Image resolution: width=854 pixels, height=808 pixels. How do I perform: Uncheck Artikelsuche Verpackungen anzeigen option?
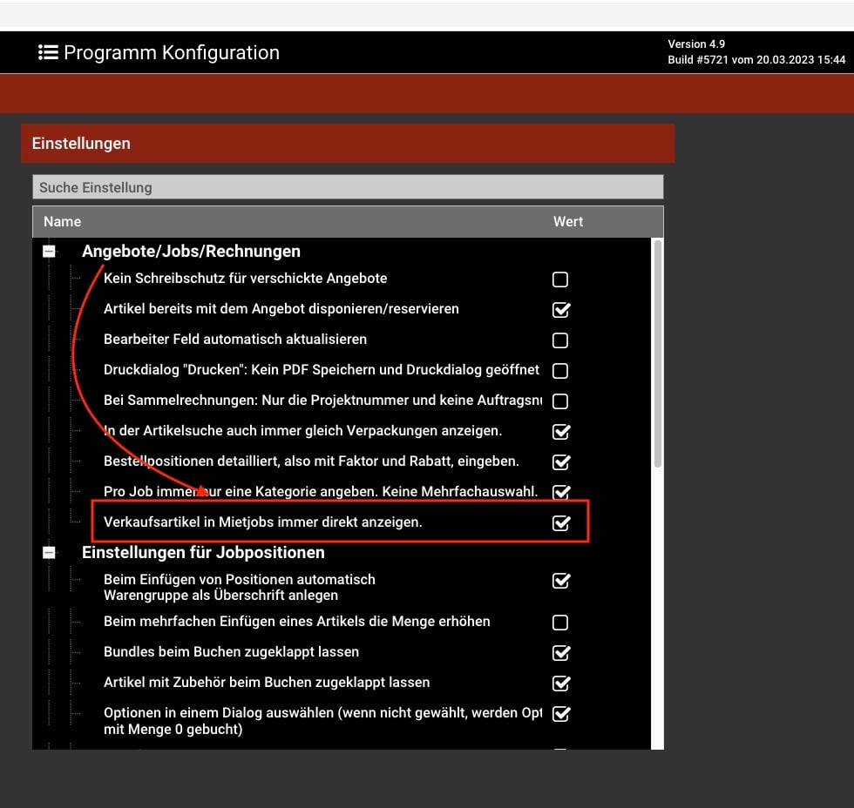click(561, 431)
